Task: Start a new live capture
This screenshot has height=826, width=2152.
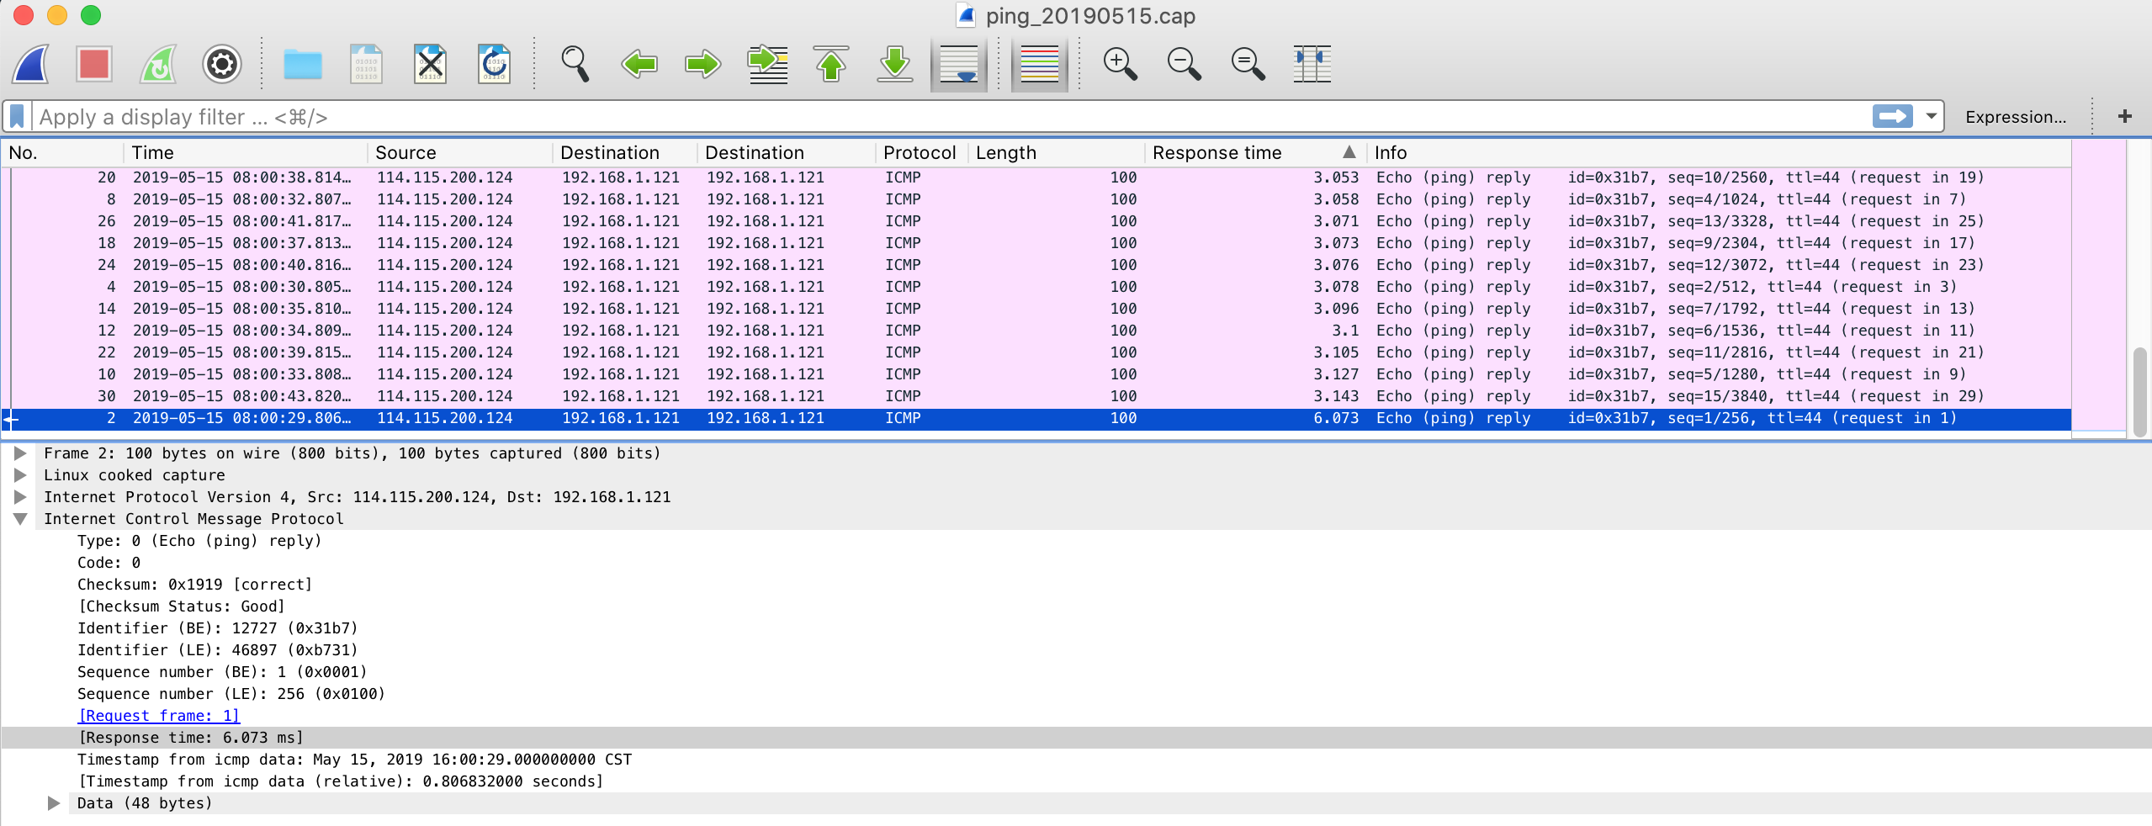Action: point(29,64)
